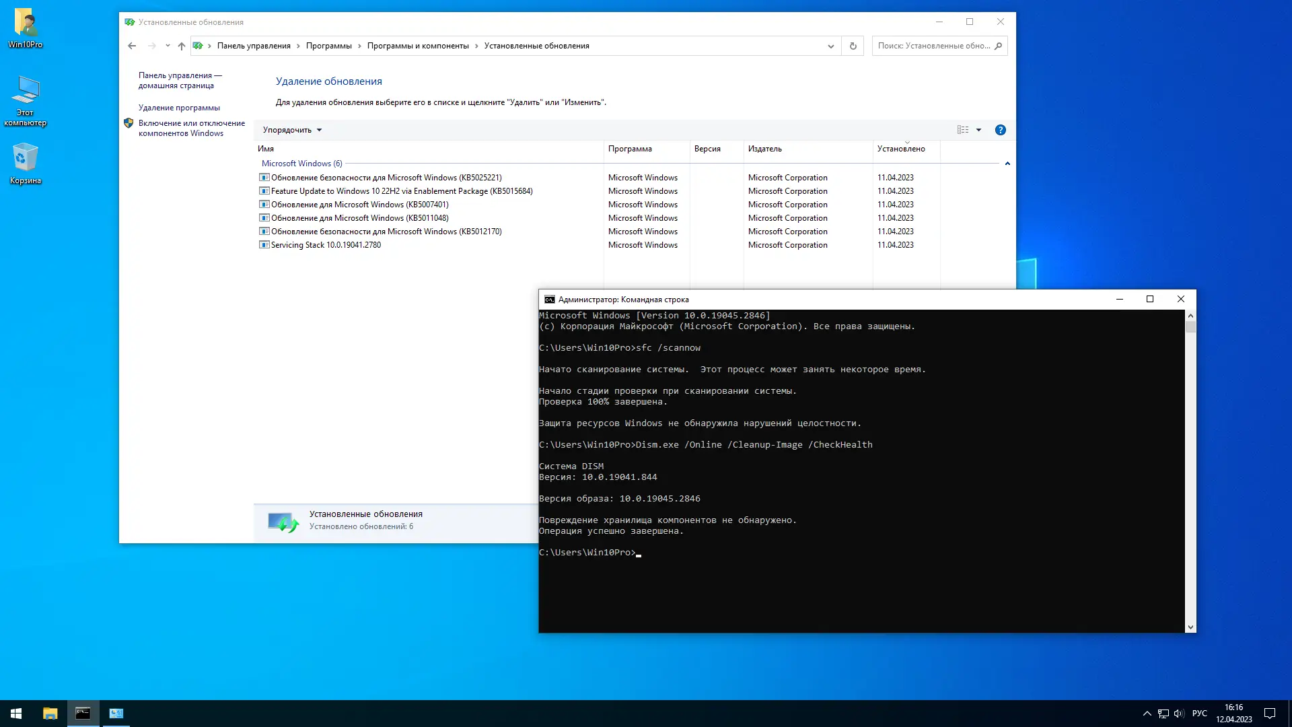Click the back navigation arrow
This screenshot has height=727, width=1292.
[x=132, y=46]
